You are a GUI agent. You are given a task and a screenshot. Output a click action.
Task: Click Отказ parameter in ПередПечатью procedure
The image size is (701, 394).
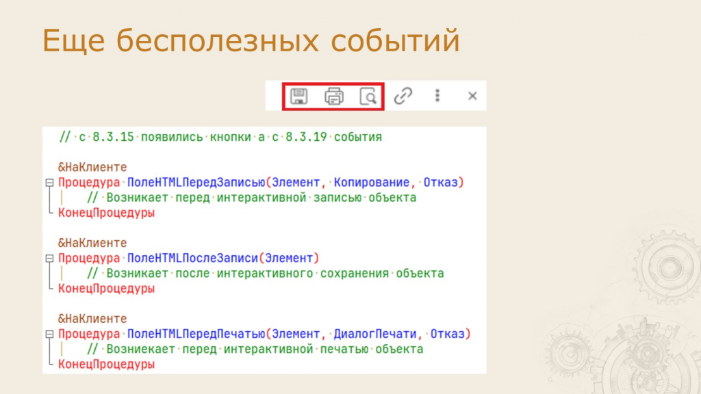[x=448, y=334]
